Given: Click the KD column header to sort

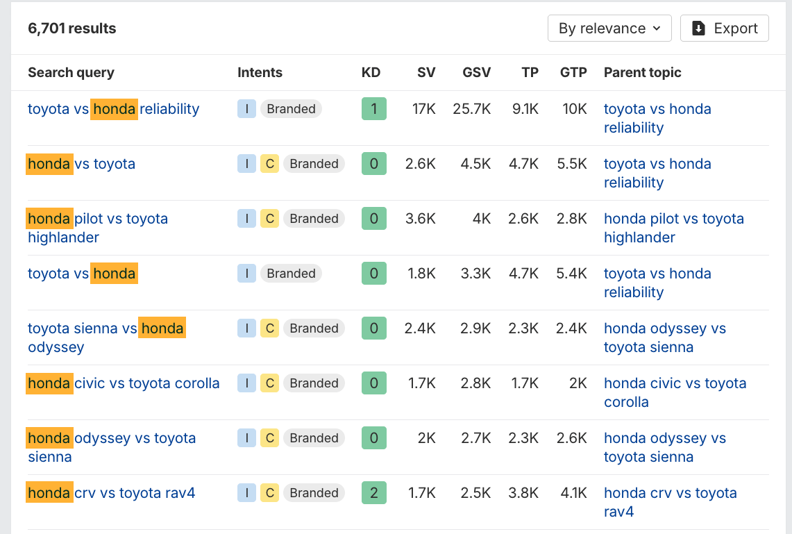Looking at the screenshot, I should click(x=371, y=72).
